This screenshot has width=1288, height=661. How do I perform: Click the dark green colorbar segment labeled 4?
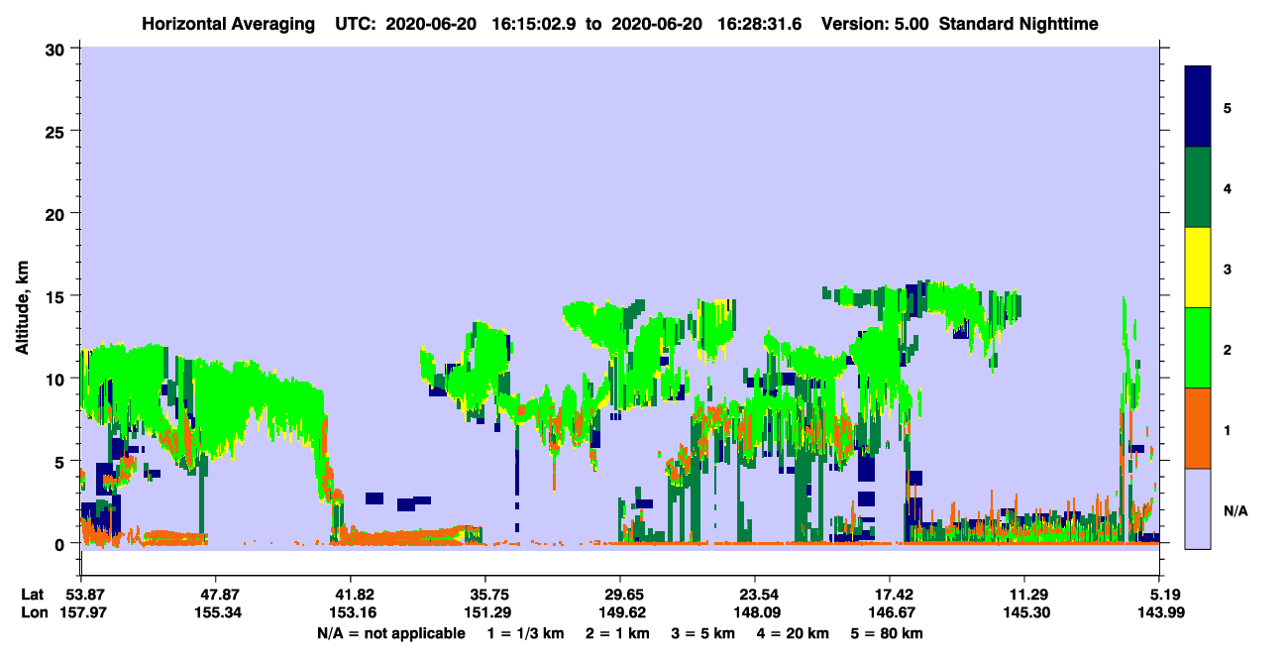pyautogui.click(x=1198, y=187)
